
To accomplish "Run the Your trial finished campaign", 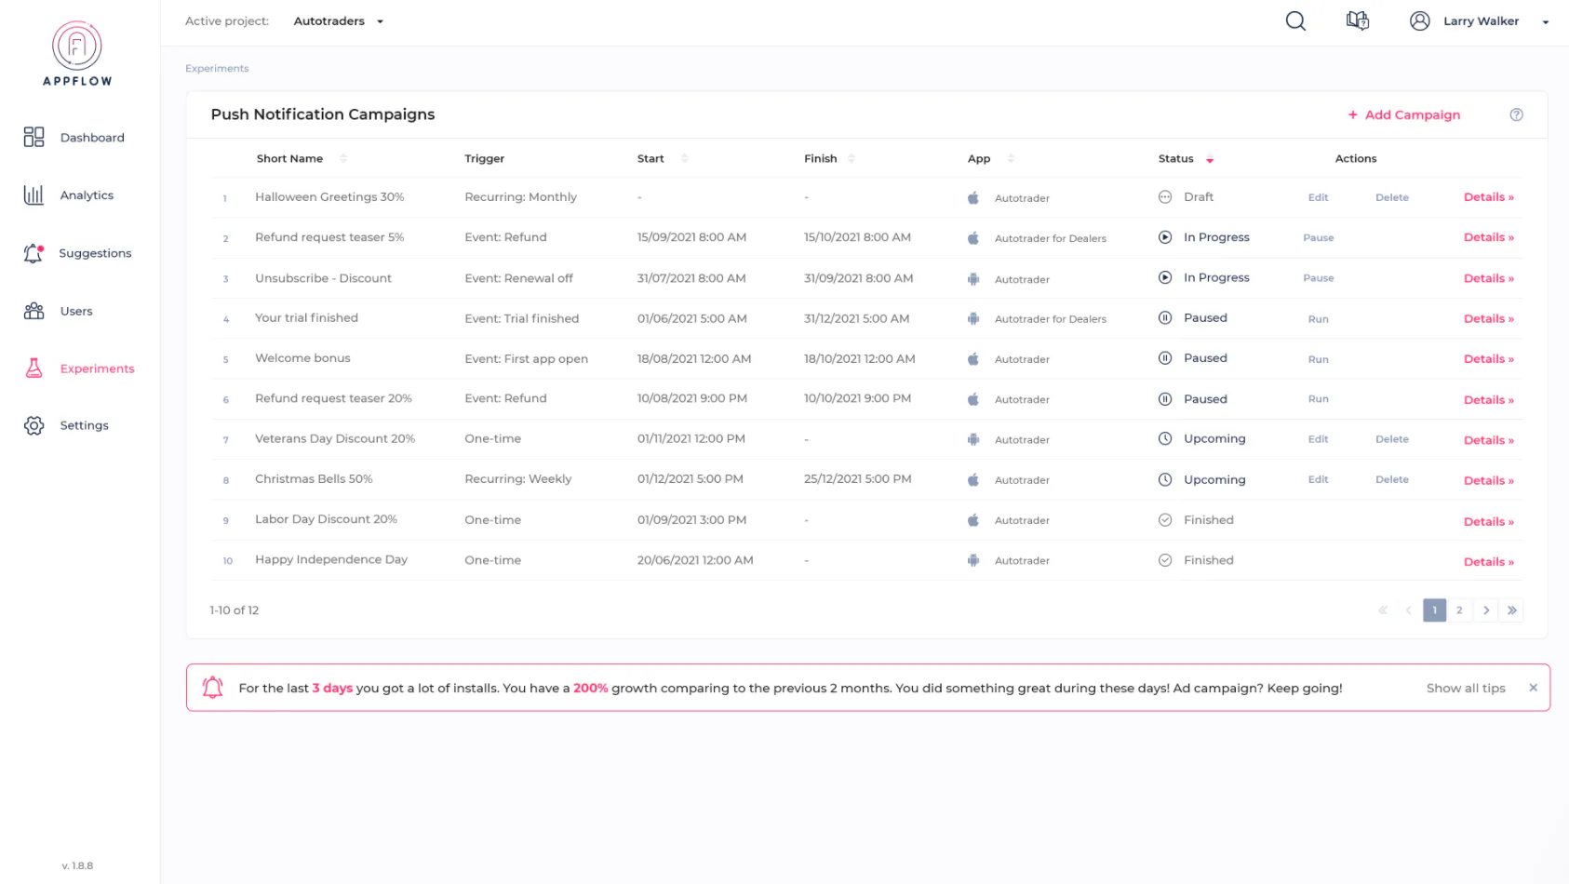I will click(1318, 319).
